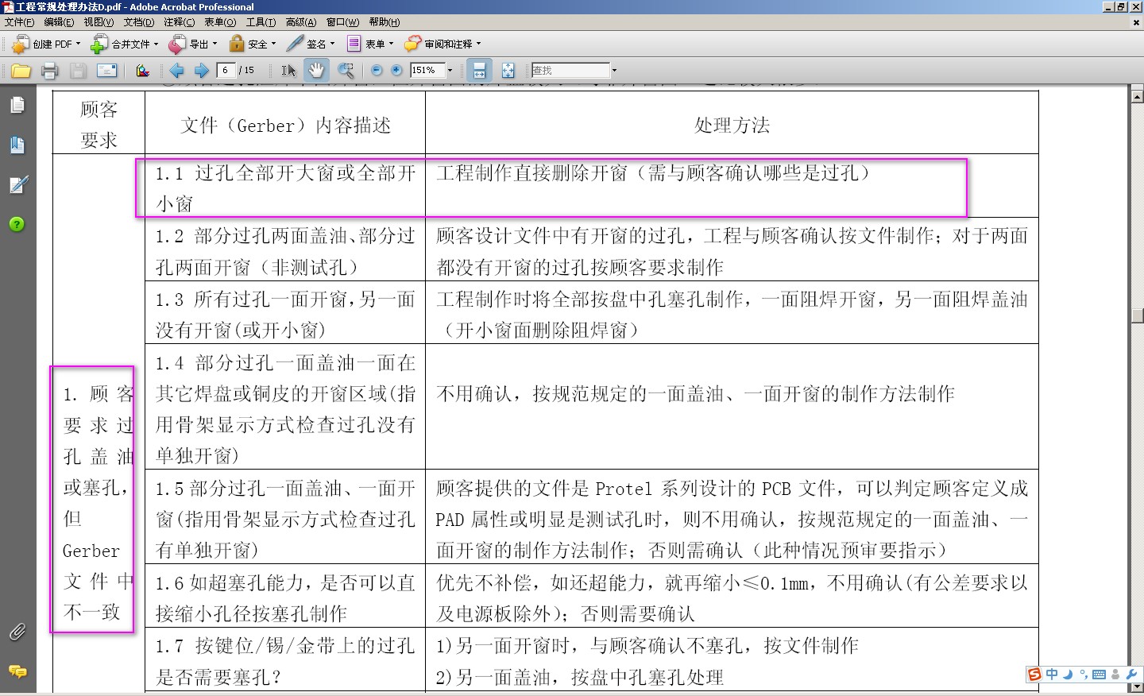
Task: Open the Bookmarks panel in sidebar
Action: pyautogui.click(x=17, y=145)
